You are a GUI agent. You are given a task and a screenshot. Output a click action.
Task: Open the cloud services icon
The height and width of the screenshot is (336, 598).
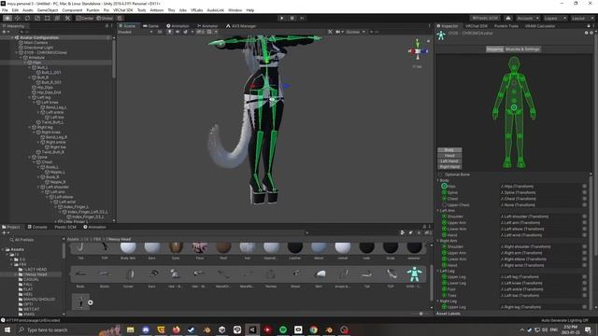[x=508, y=18]
